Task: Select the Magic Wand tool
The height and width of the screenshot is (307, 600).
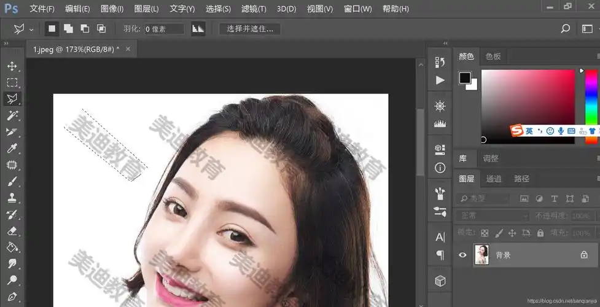Action: [x=12, y=115]
